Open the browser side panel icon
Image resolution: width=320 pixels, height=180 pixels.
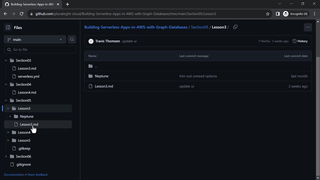click(277, 14)
